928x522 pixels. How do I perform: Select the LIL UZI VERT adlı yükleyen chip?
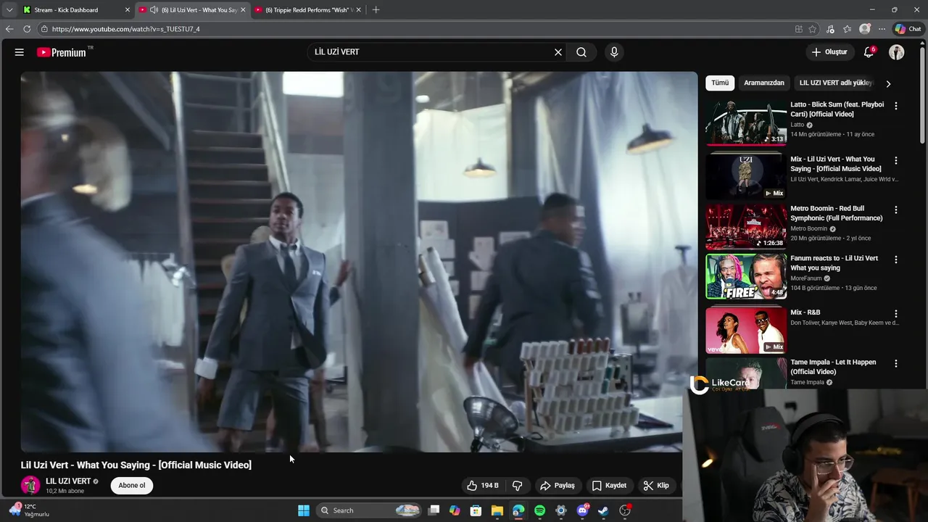[x=836, y=83]
